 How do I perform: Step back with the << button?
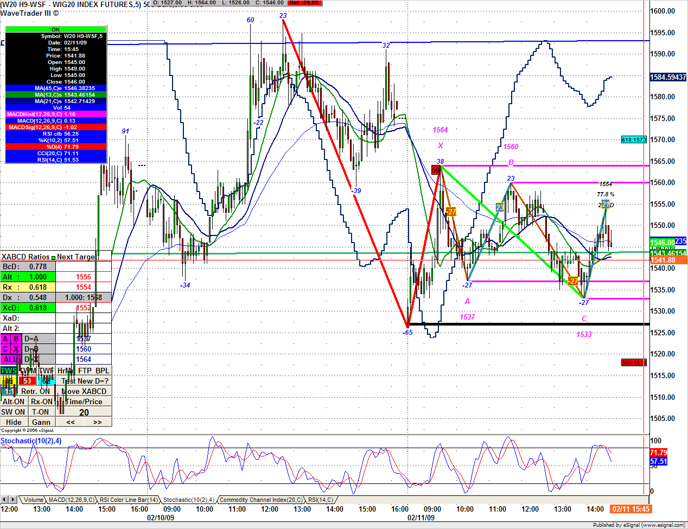click(x=71, y=422)
